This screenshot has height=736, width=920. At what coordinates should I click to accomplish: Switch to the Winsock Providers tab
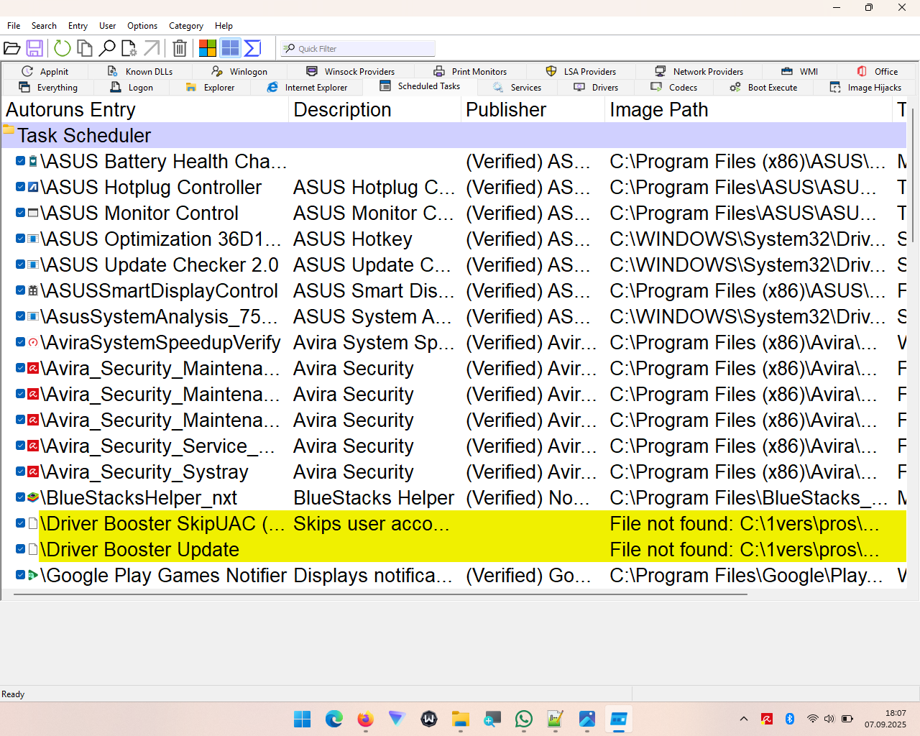[351, 71]
